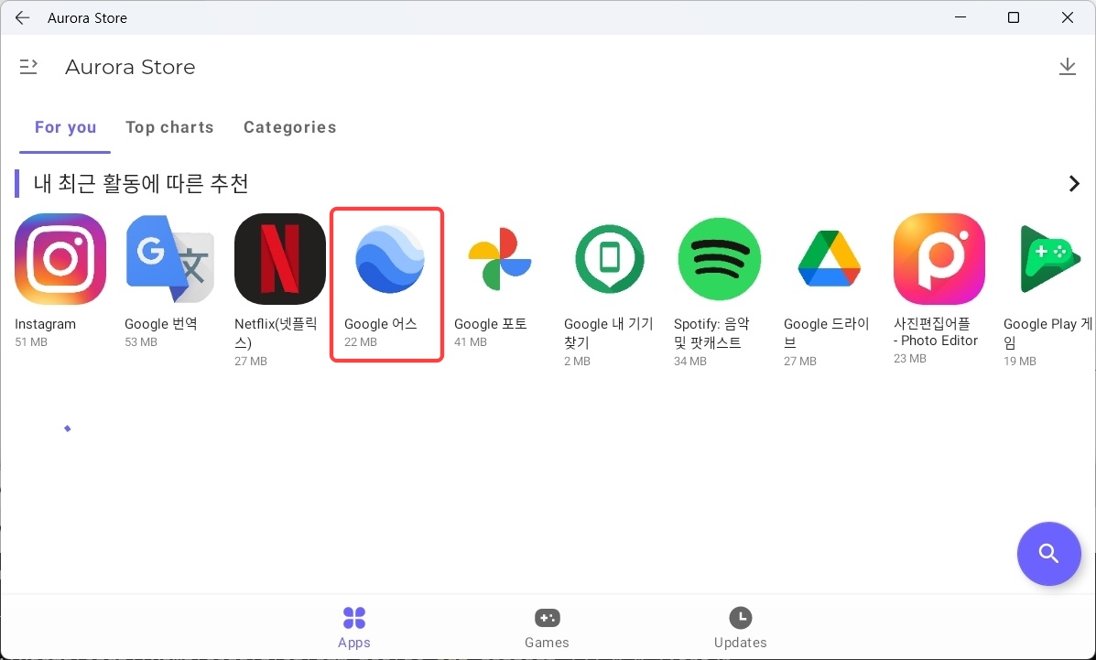Select Apps in bottom navigation
The image size is (1096, 660).
tap(354, 628)
